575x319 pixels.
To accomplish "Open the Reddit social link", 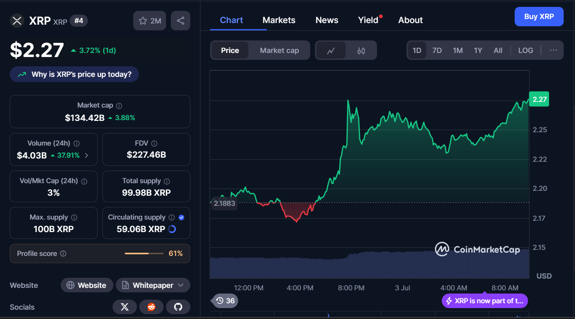I will (151, 307).
